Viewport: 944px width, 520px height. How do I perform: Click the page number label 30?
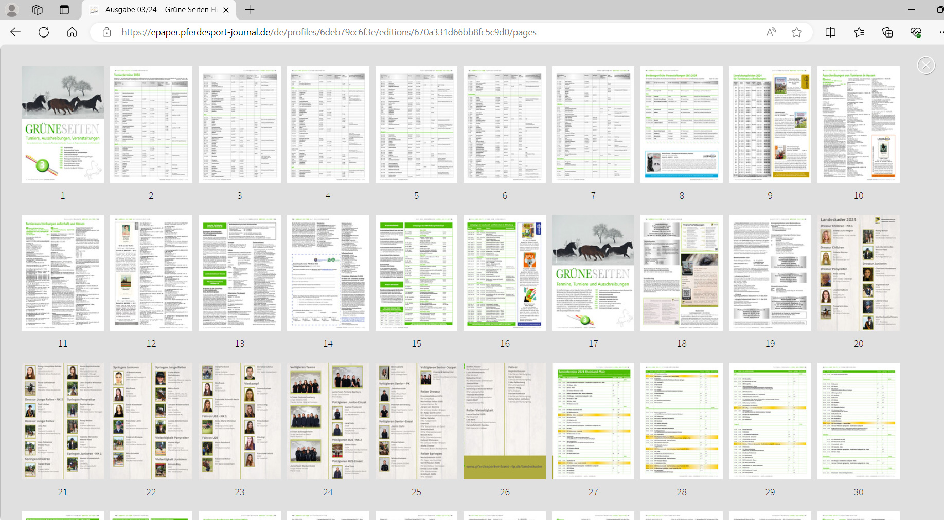pos(859,492)
